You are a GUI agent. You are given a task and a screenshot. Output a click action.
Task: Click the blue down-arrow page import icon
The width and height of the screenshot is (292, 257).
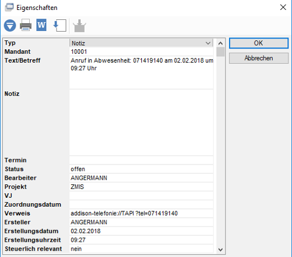coord(60,25)
